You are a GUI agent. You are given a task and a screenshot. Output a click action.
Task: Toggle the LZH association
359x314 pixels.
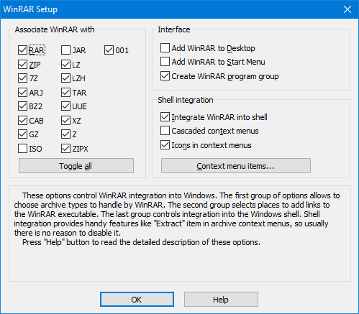pyautogui.click(x=65, y=78)
